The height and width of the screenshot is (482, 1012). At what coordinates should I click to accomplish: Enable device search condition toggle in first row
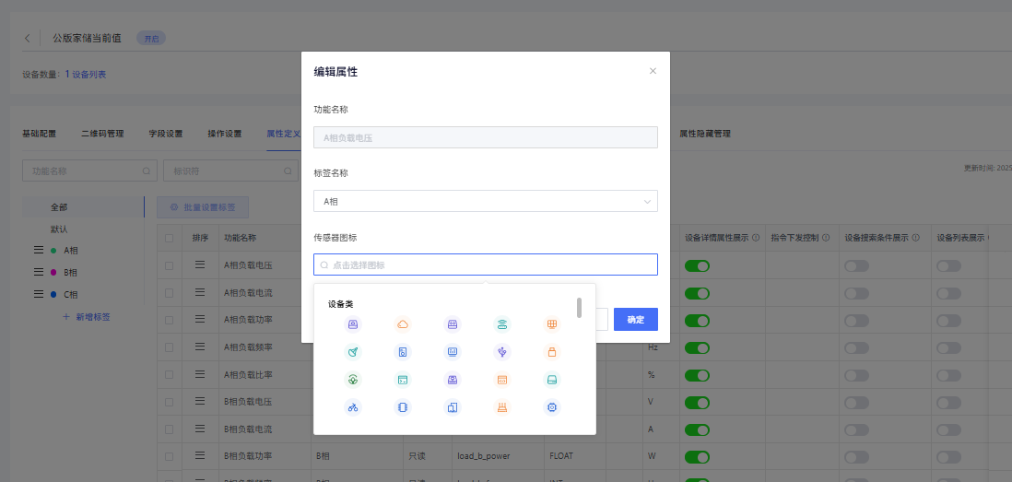pyautogui.click(x=856, y=265)
